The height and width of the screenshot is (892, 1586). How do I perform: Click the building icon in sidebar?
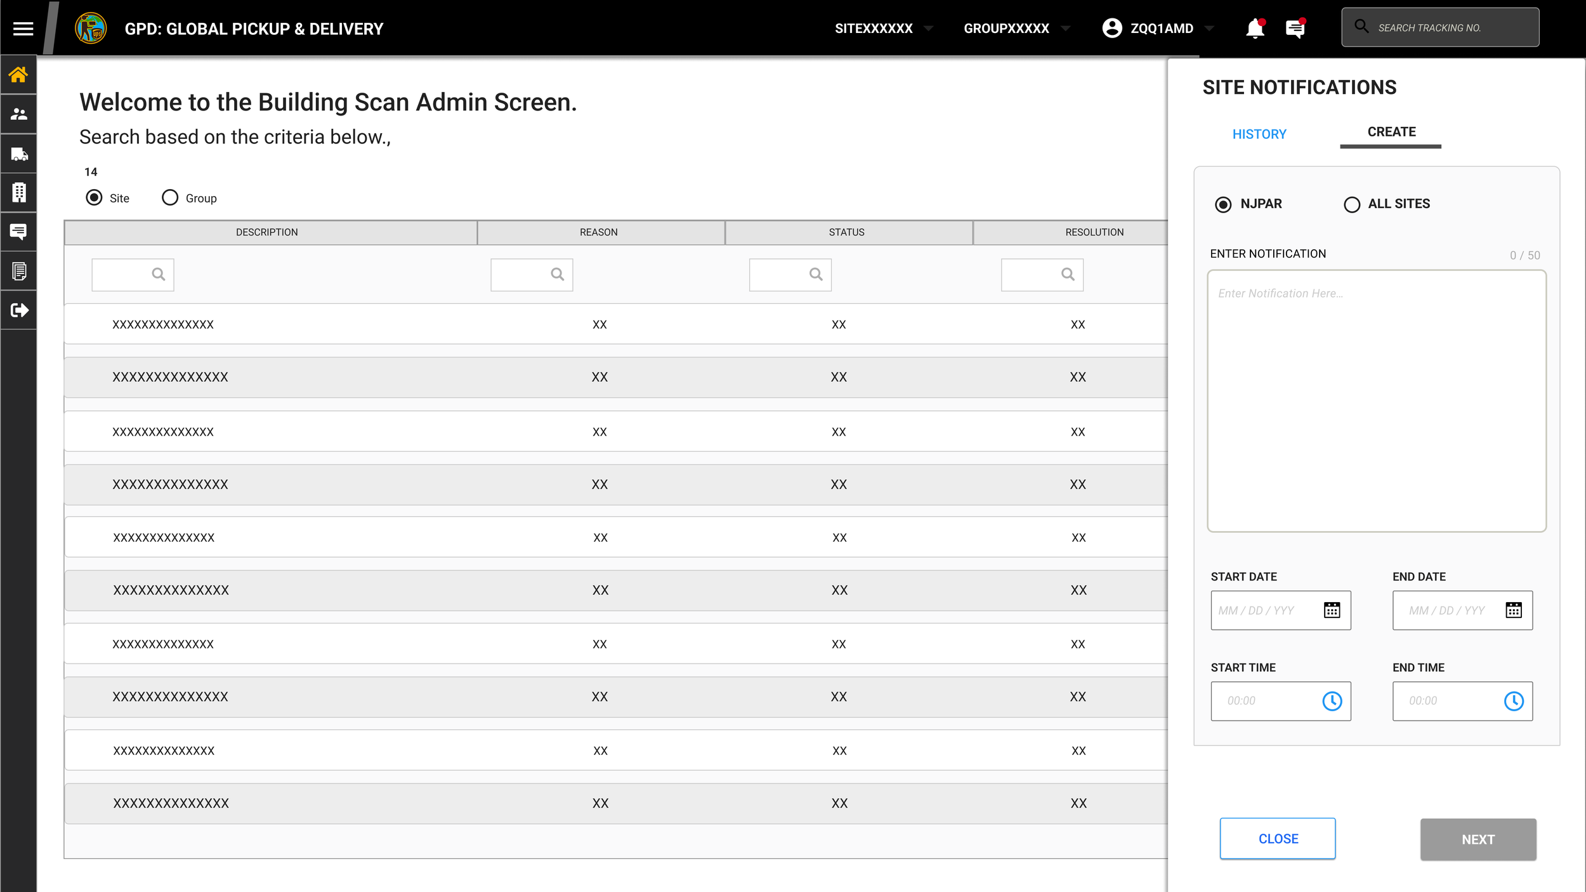click(18, 192)
